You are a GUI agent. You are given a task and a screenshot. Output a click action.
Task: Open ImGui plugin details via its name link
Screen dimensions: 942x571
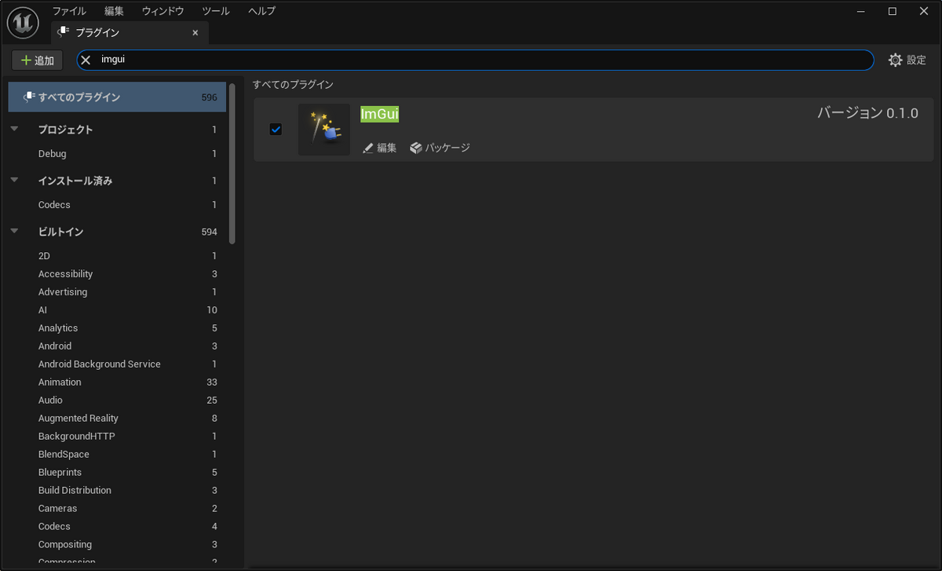(379, 114)
